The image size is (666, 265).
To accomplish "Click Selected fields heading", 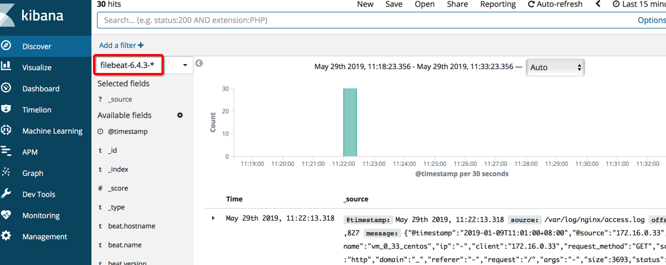I will (124, 84).
